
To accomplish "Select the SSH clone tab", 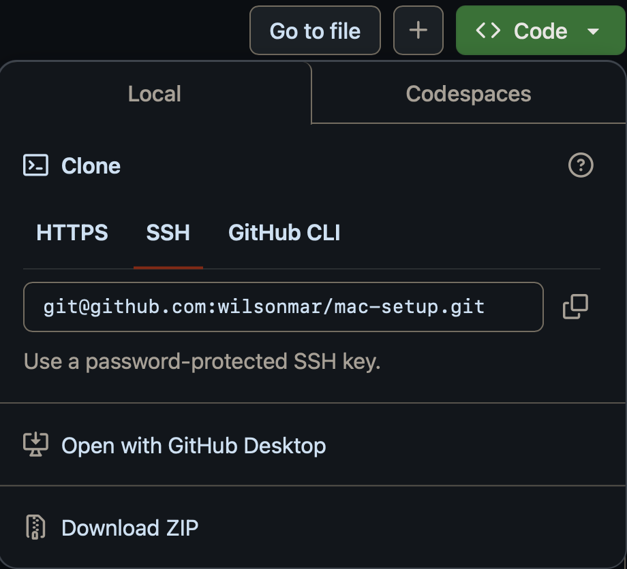I will pyautogui.click(x=168, y=233).
